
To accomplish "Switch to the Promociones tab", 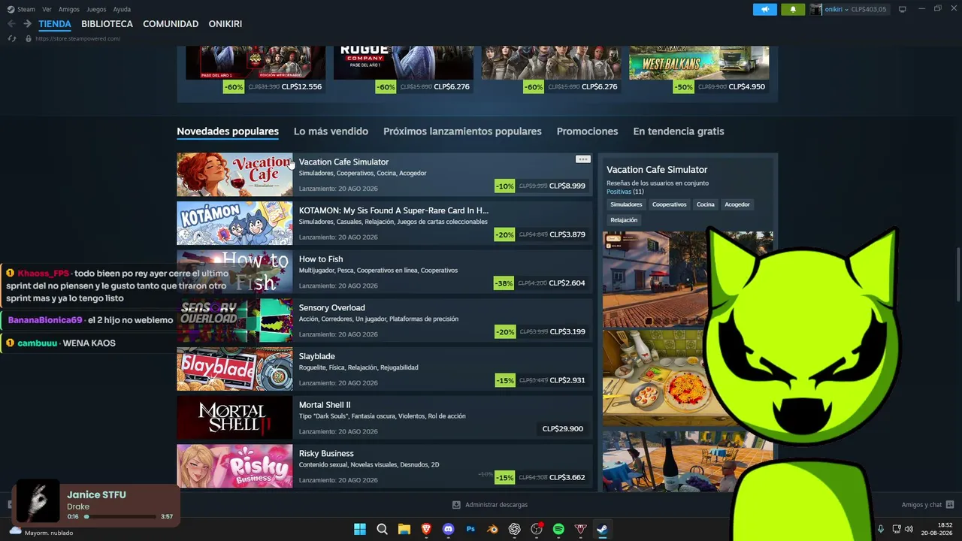I will coord(587,131).
